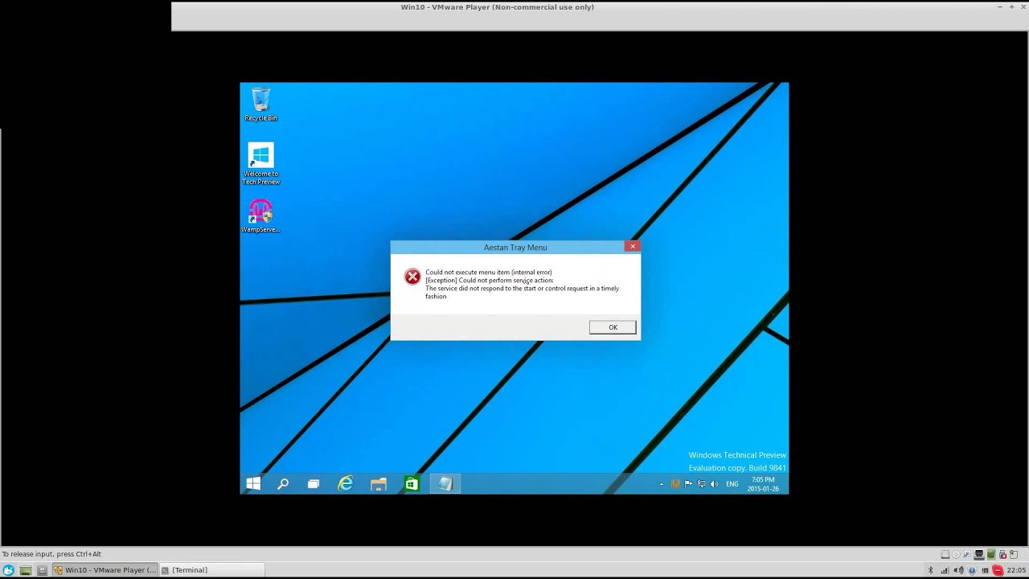
Task: Click the VMware USB device icon with red X
Action: point(1002,555)
